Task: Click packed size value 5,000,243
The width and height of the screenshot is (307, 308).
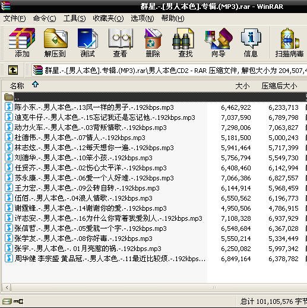Action: click(283, 138)
